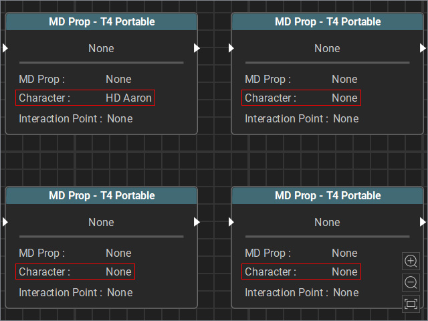Select the Character row in the bottom-left node
This screenshot has width=428, height=321.
pyautogui.click(x=75, y=272)
